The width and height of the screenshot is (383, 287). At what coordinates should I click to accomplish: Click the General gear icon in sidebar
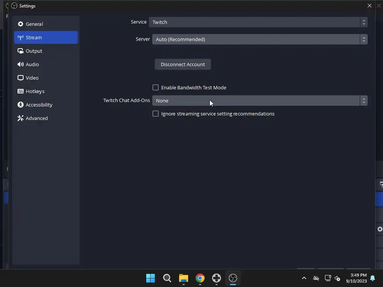21,24
